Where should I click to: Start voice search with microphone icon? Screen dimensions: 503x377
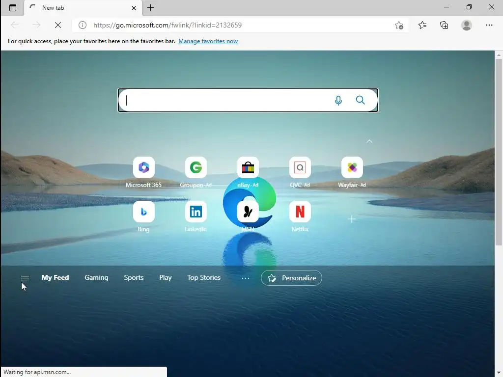pos(338,100)
